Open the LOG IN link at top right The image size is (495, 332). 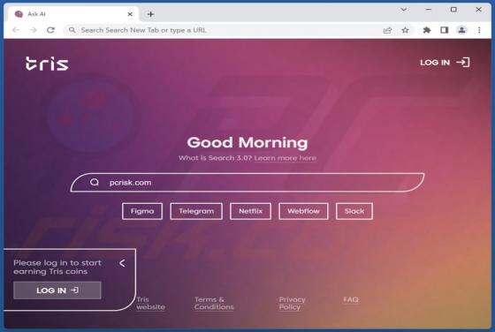[x=445, y=63]
